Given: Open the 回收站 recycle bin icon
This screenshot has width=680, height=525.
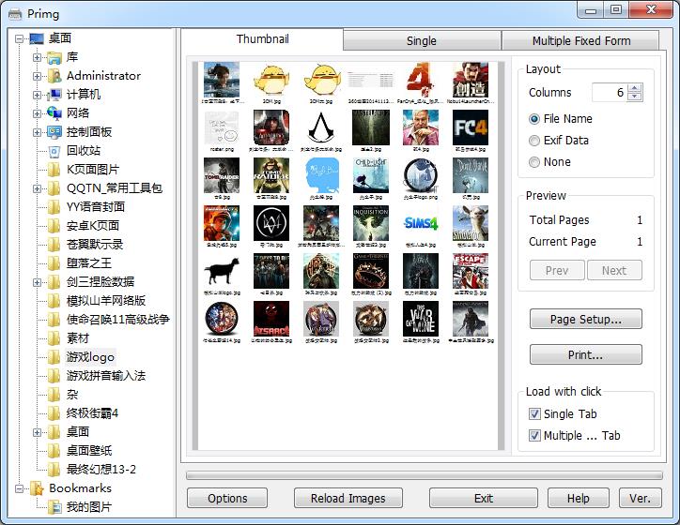Looking at the screenshot, I should (54, 151).
